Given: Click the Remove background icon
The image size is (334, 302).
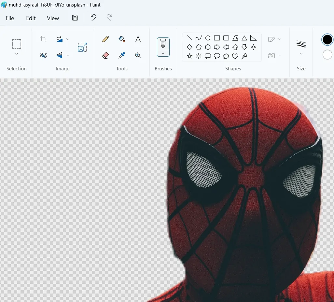Looking at the screenshot, I should (x=43, y=55).
